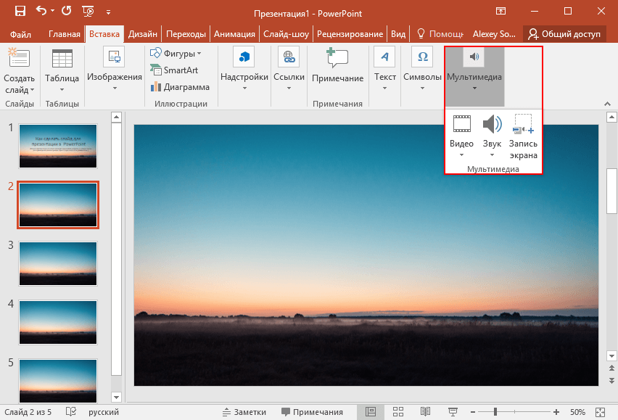Add a comment with Примечание ribbon button
Viewport: 618px width, 420px height.
tap(337, 67)
